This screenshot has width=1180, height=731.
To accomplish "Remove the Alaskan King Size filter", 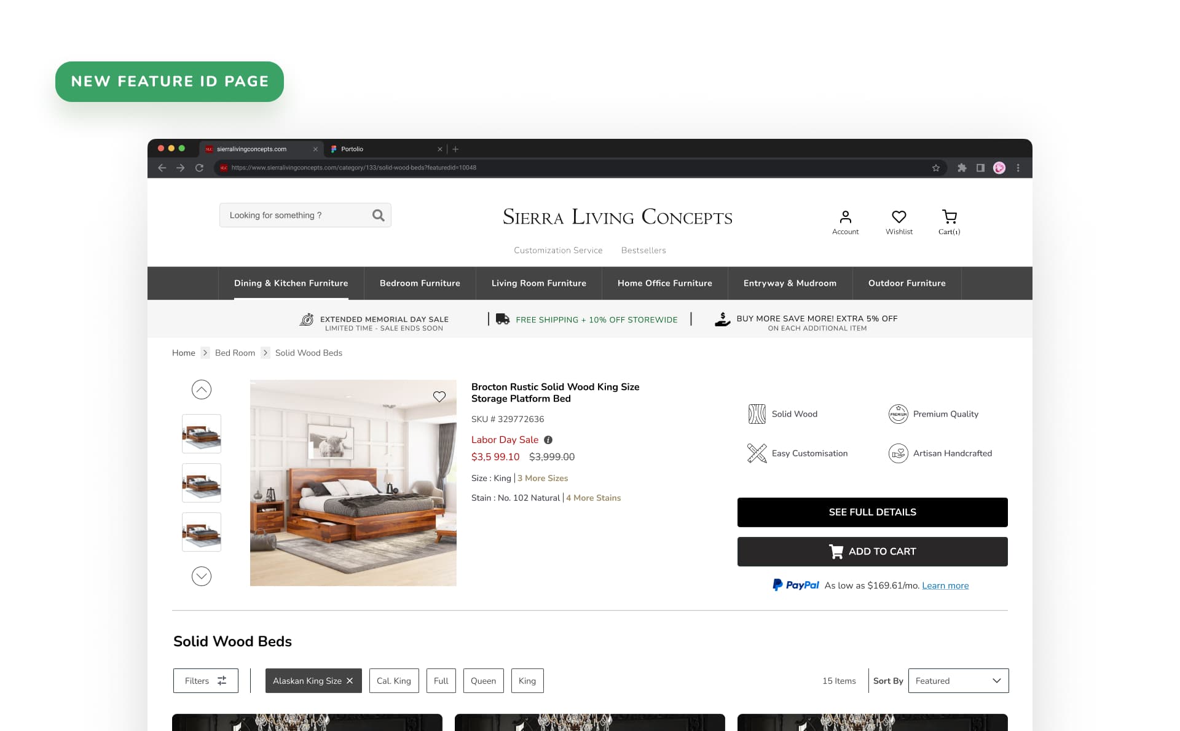I will point(350,681).
